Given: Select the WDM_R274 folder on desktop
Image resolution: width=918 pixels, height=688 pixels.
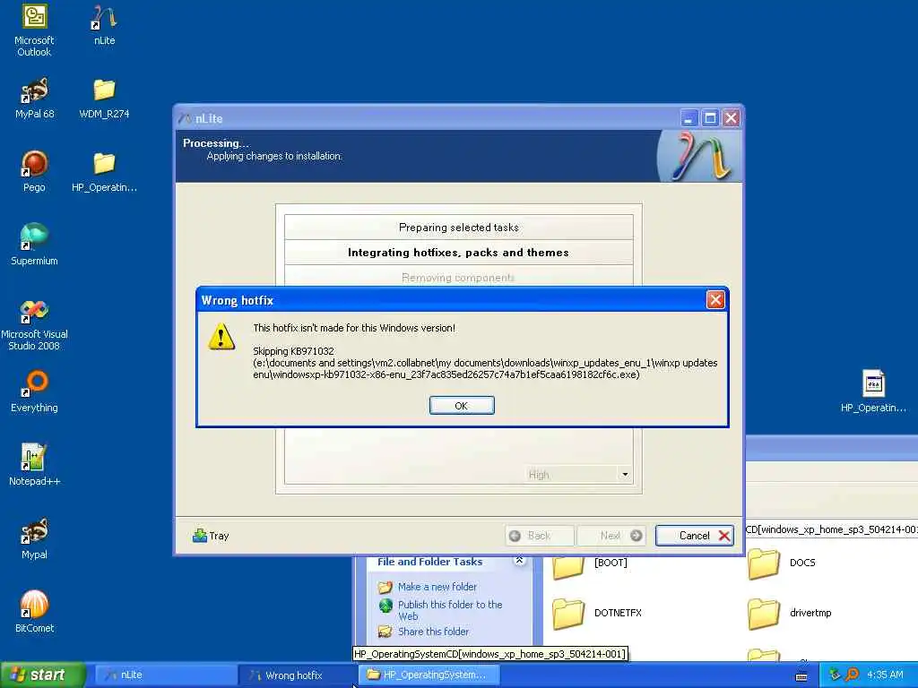Looking at the screenshot, I should (104, 99).
